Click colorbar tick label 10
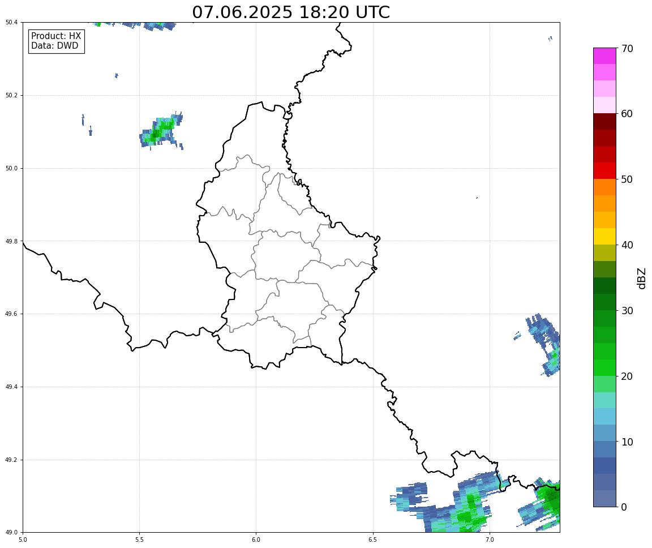The image size is (652, 548). pyautogui.click(x=627, y=442)
